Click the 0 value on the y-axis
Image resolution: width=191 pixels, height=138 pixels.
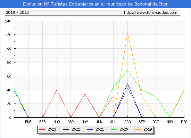coord(10,118)
